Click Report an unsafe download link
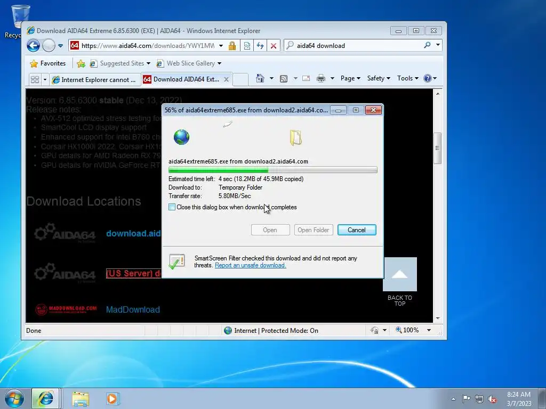546x409 pixels. (x=251, y=265)
